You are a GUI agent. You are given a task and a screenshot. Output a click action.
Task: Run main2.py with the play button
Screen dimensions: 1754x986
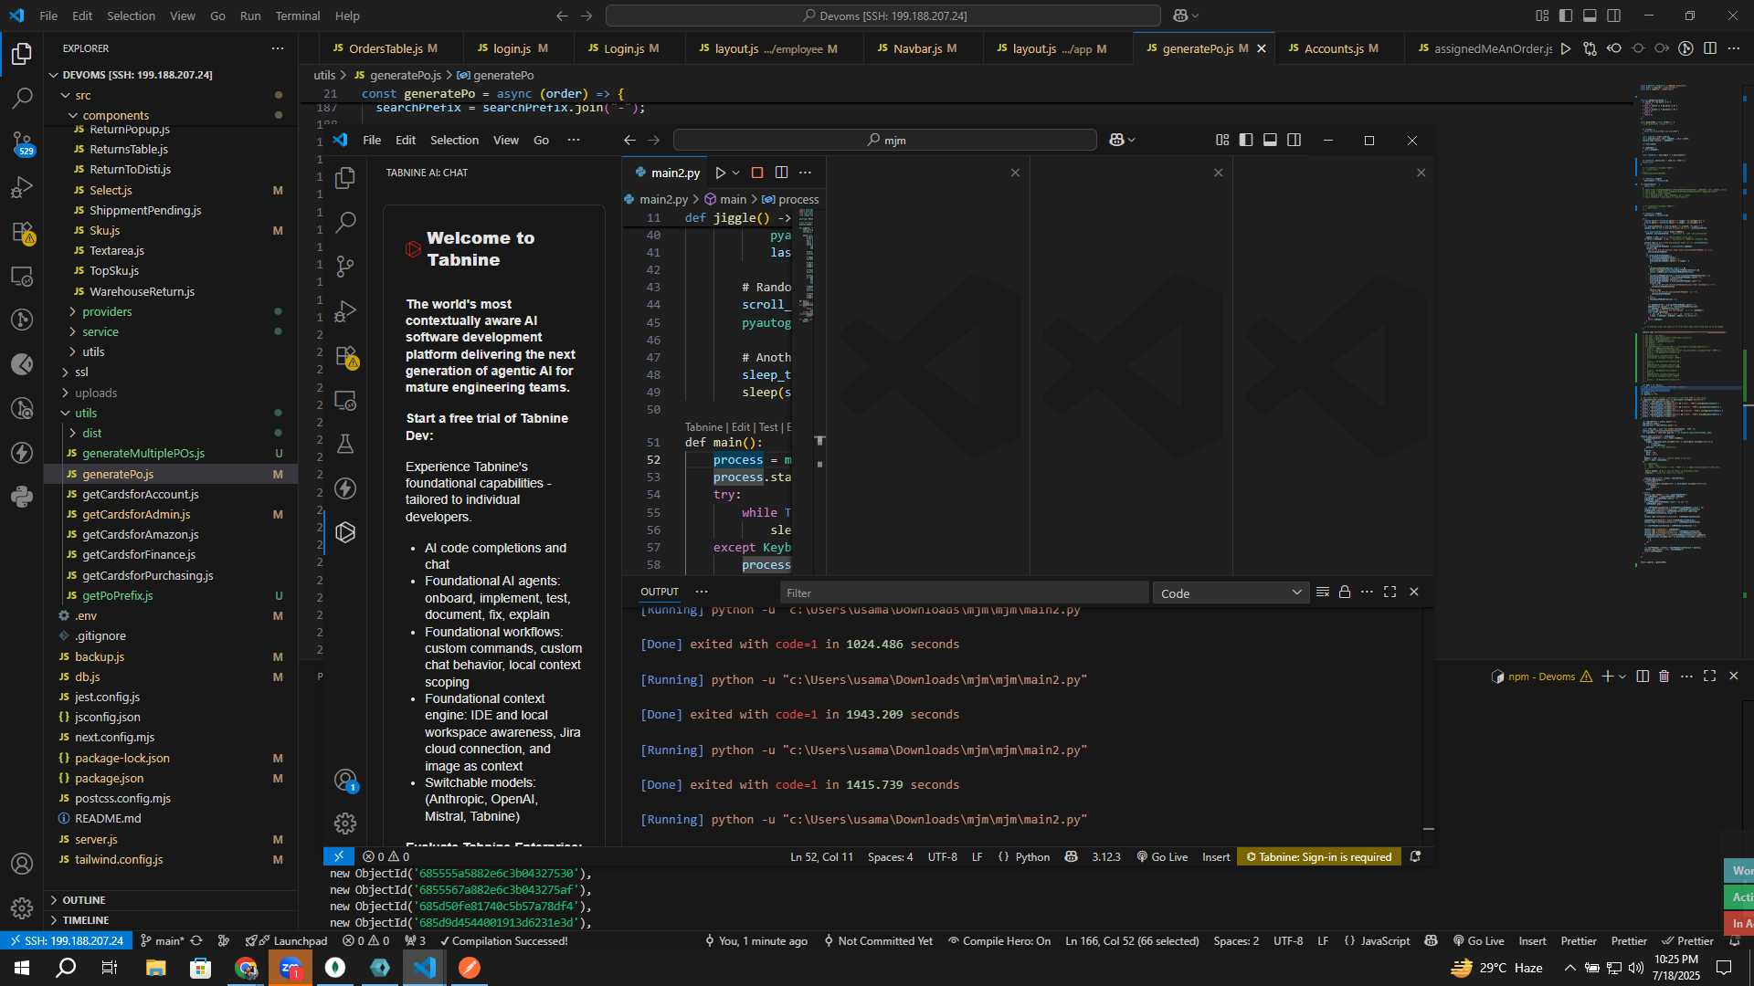point(720,173)
